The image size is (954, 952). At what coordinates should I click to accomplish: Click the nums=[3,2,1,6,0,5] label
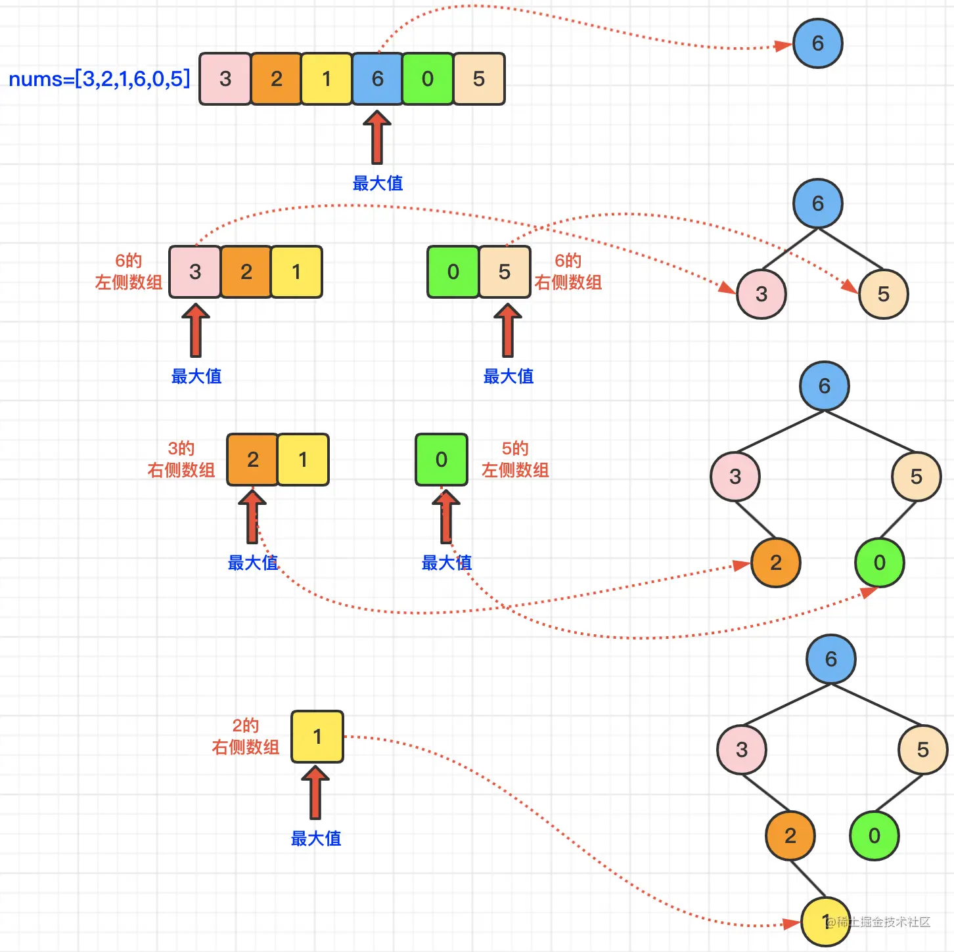pyautogui.click(x=99, y=79)
